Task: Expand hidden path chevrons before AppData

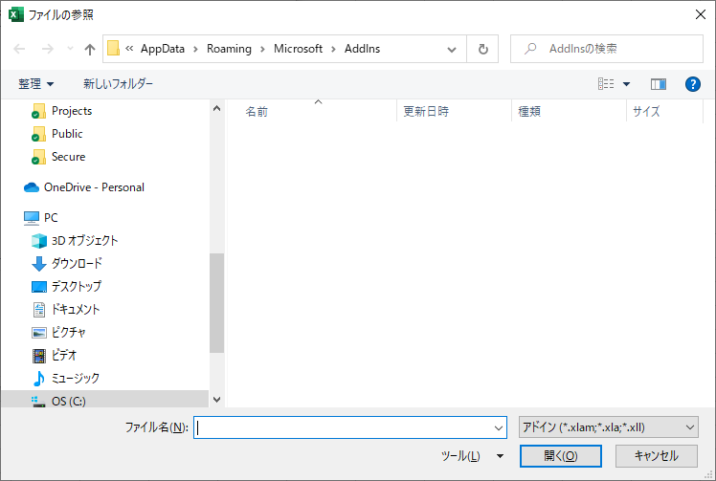Action: tap(129, 49)
